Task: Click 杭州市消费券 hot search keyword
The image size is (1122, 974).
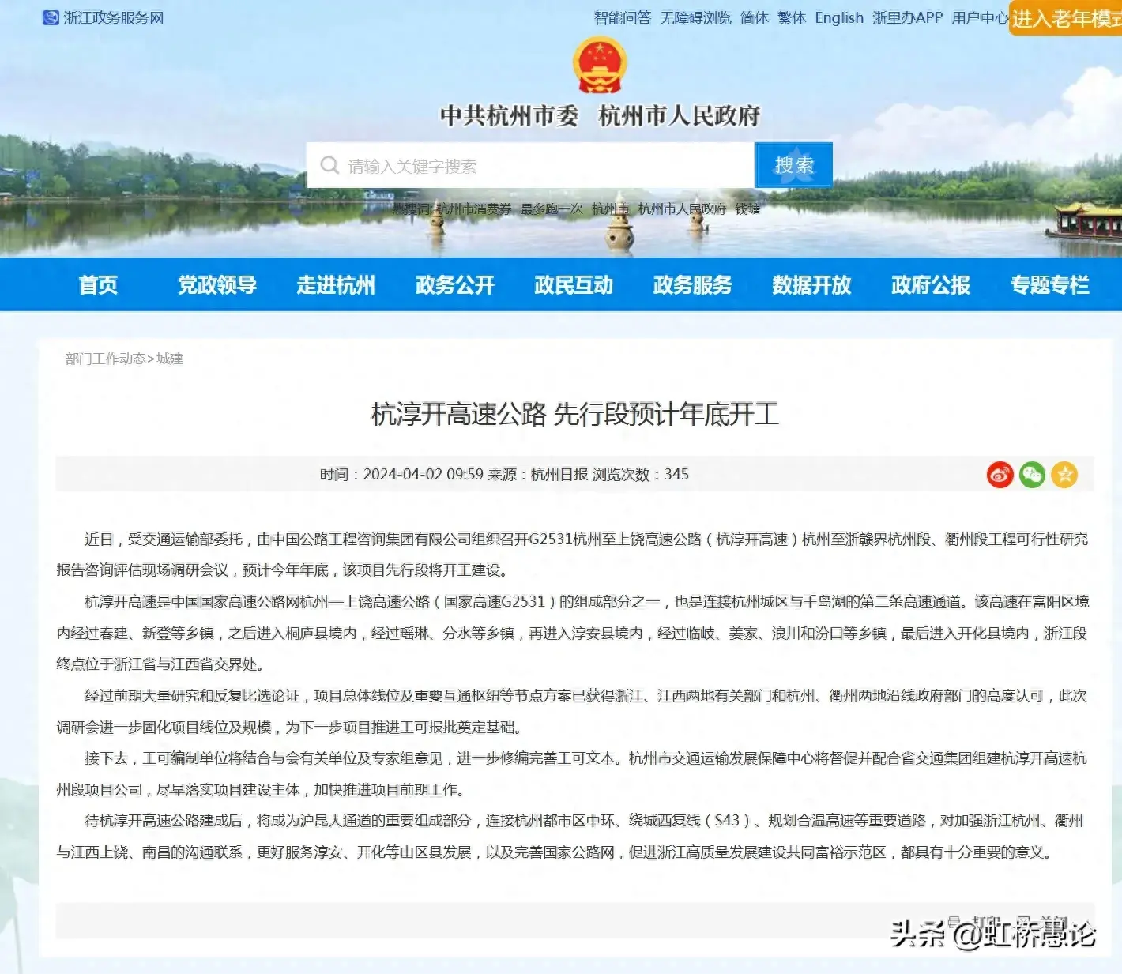Action: (x=473, y=209)
